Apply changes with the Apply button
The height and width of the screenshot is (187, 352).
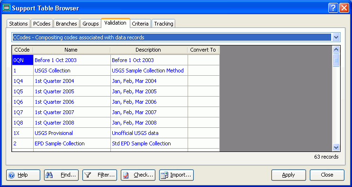point(289,175)
